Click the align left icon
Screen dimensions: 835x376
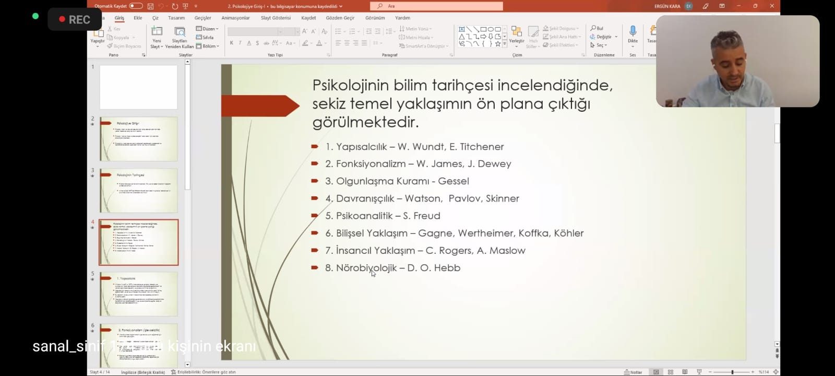338,43
